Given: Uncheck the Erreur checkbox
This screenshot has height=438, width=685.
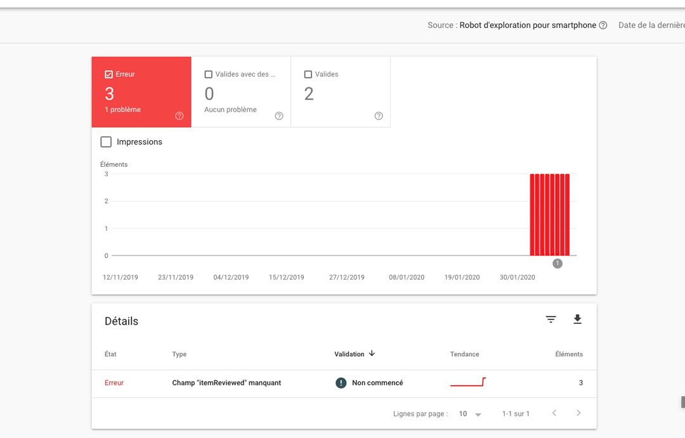Looking at the screenshot, I should (x=109, y=74).
